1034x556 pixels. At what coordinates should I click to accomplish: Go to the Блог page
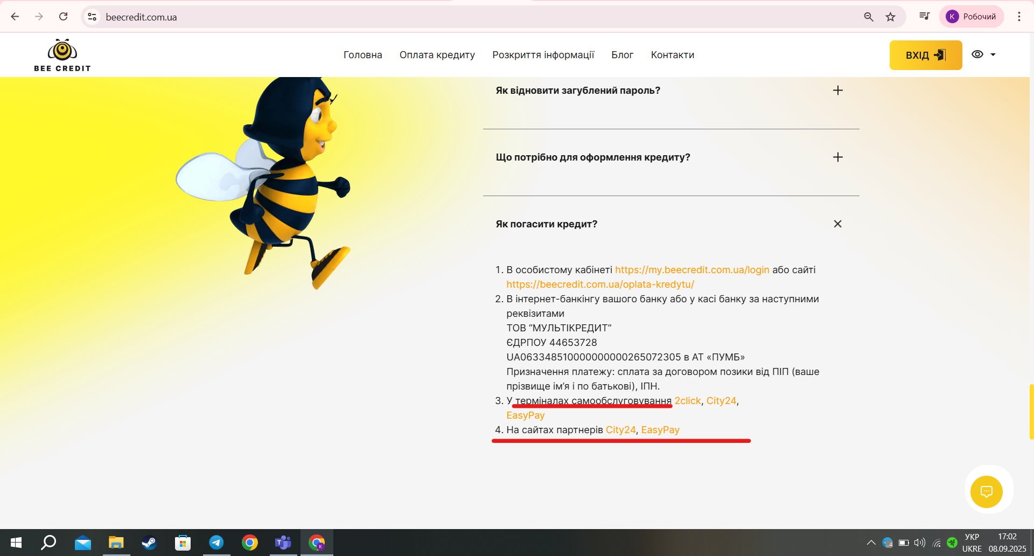(x=623, y=55)
